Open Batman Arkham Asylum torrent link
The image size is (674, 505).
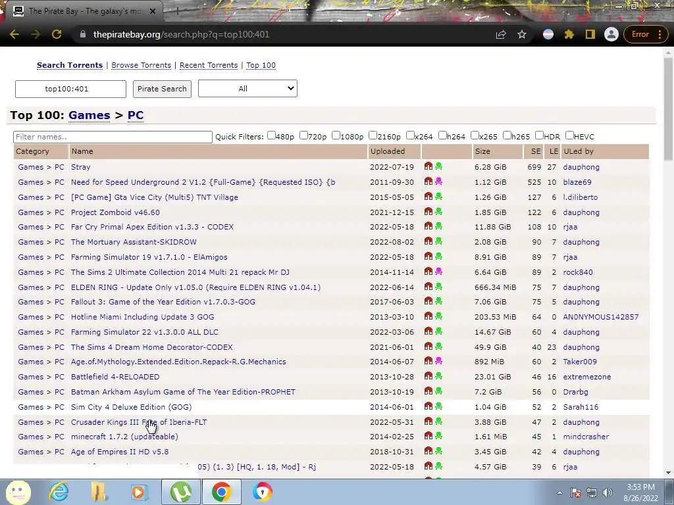click(x=183, y=392)
